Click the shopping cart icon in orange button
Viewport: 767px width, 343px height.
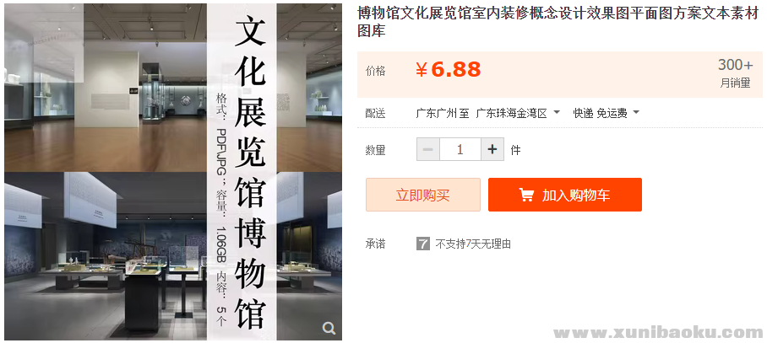526,196
